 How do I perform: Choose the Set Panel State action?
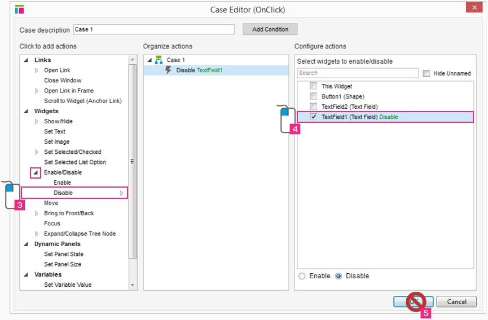(63, 255)
